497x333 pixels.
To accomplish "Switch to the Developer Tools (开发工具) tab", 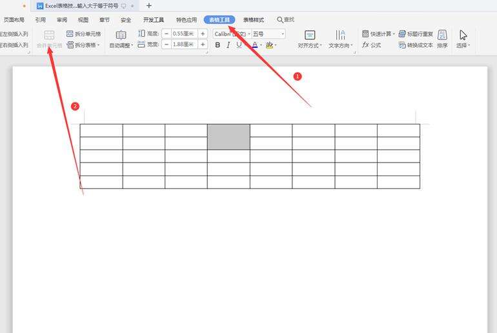I will tap(154, 19).
